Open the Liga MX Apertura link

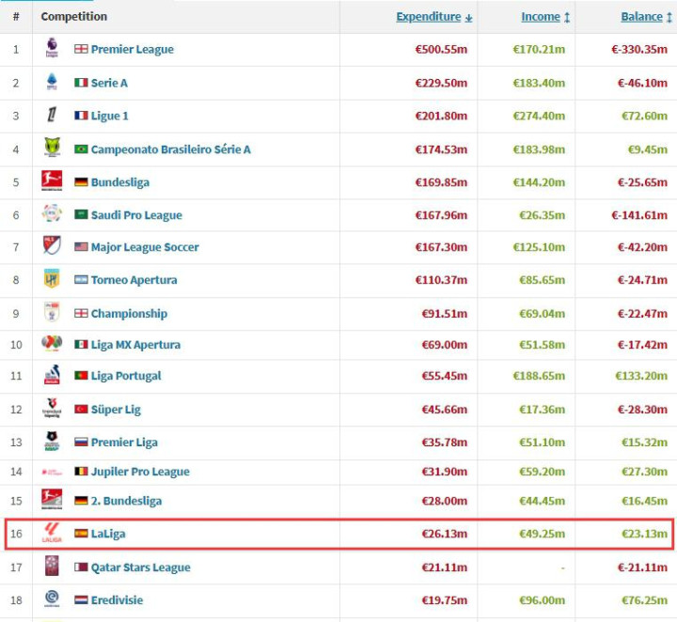tap(135, 345)
